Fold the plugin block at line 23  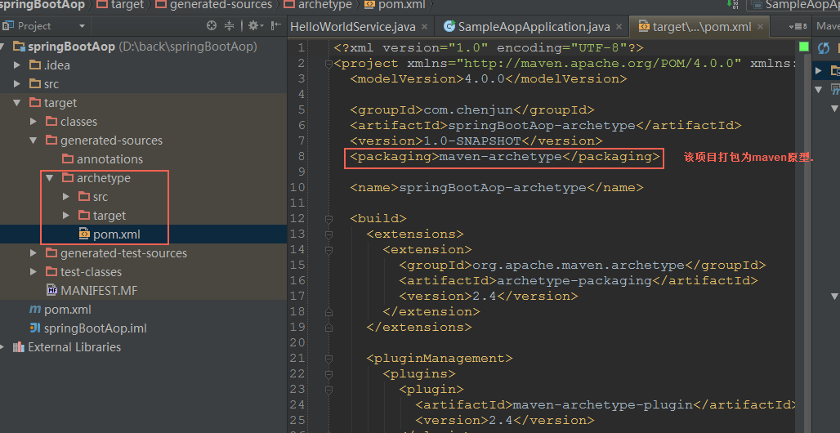click(x=328, y=390)
